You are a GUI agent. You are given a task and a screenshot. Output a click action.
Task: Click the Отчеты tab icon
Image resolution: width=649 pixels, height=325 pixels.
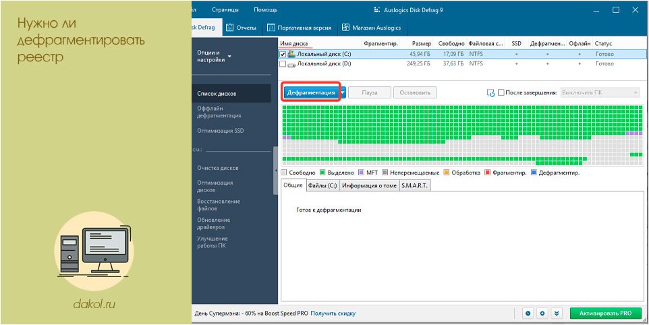230,28
